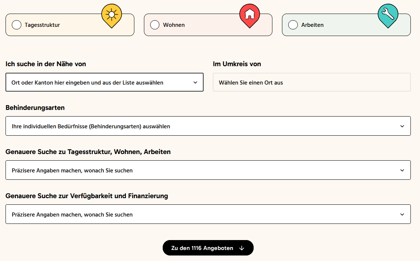This screenshot has height=261, width=420.
Task: Click the Arbeiten card label
Action: 313,25
